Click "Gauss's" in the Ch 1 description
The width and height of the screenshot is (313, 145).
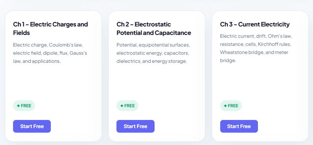[78, 53]
